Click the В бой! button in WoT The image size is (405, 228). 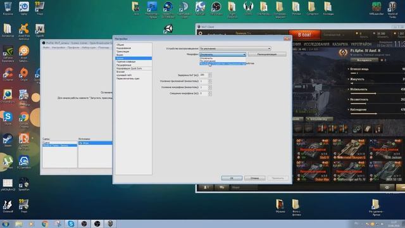304,35
